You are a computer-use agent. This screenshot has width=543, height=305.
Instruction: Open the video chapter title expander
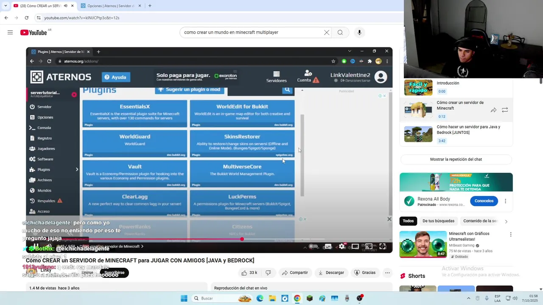112,247
